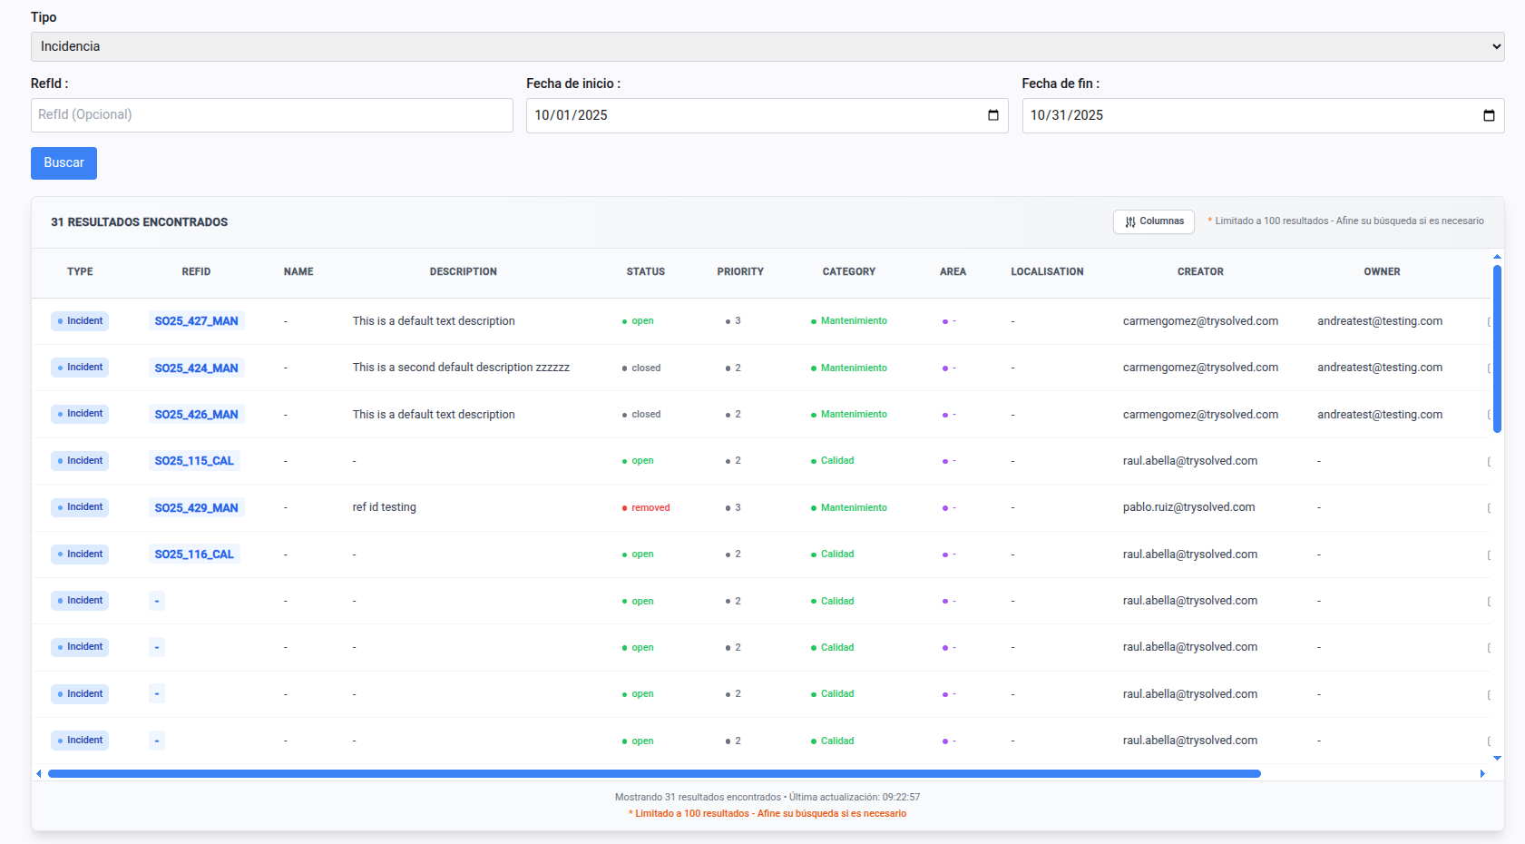Screen dimensions: 1525x844
Task: Click the vertical scrollbar thumb of the results table
Action: click(x=1497, y=349)
